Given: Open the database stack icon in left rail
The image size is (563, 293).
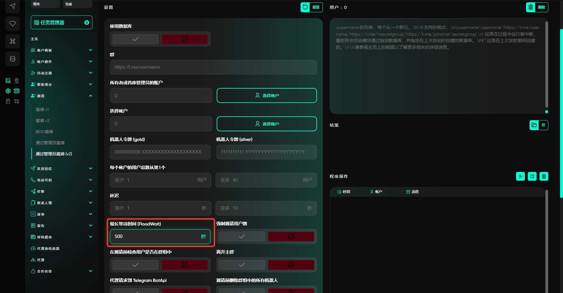Looking at the screenshot, I should 13,59.
